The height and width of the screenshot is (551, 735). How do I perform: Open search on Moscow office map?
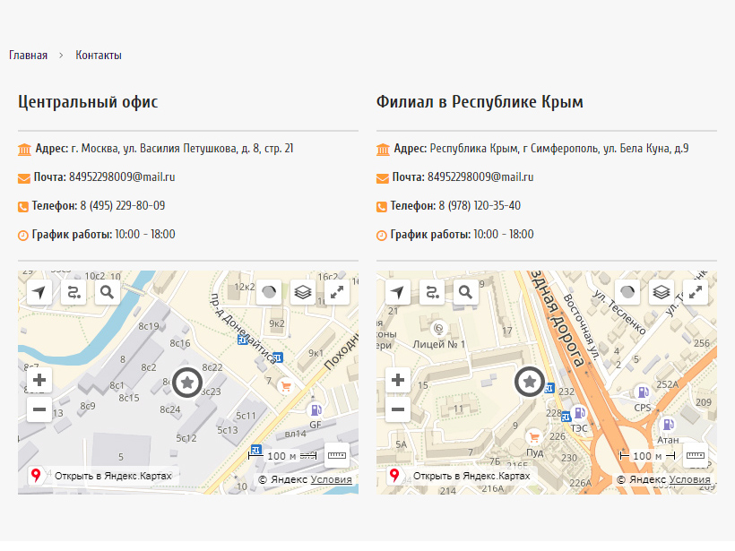click(x=107, y=292)
